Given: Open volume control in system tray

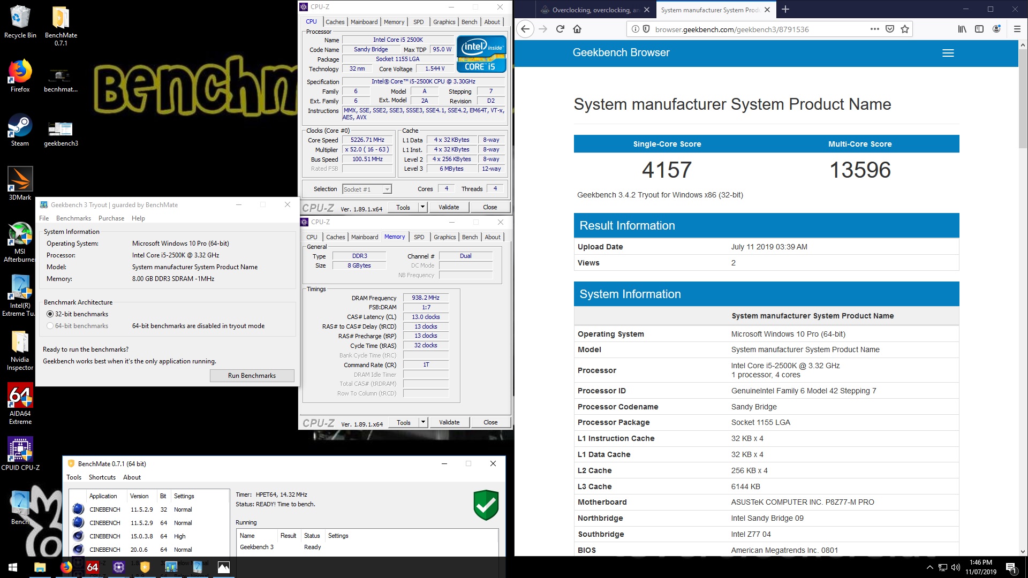Looking at the screenshot, I should tap(956, 567).
